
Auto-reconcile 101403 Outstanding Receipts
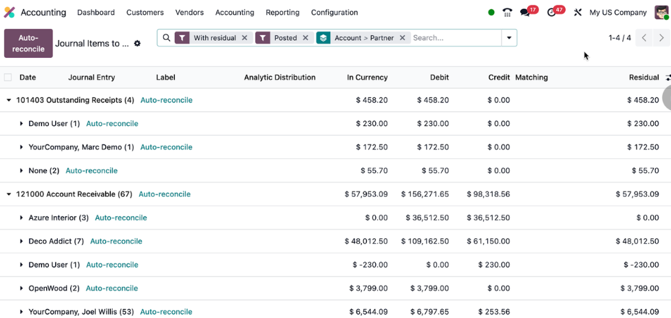pos(167,100)
